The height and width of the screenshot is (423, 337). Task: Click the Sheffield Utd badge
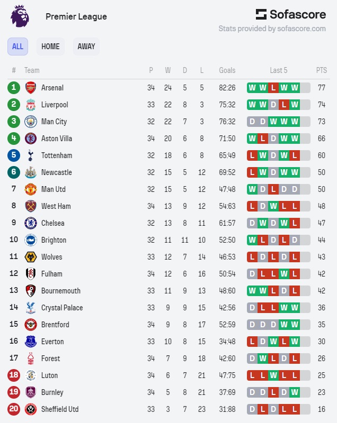pos(31,409)
